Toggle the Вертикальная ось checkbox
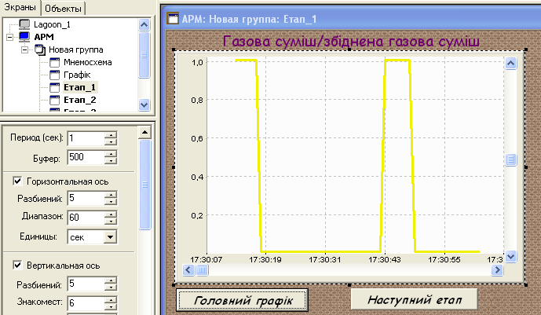This screenshot has width=541, height=315. tap(17, 265)
